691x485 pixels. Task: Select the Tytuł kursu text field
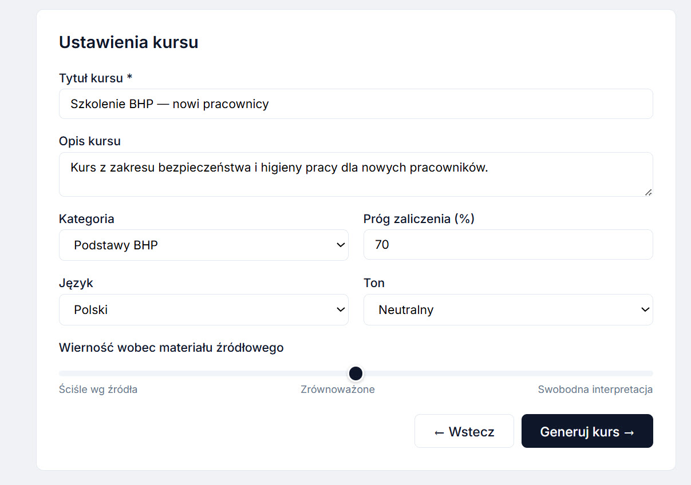pos(356,104)
